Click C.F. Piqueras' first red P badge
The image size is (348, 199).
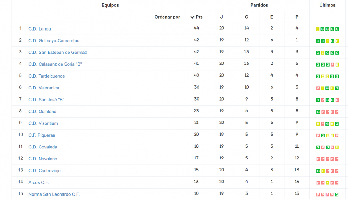(x=317, y=136)
